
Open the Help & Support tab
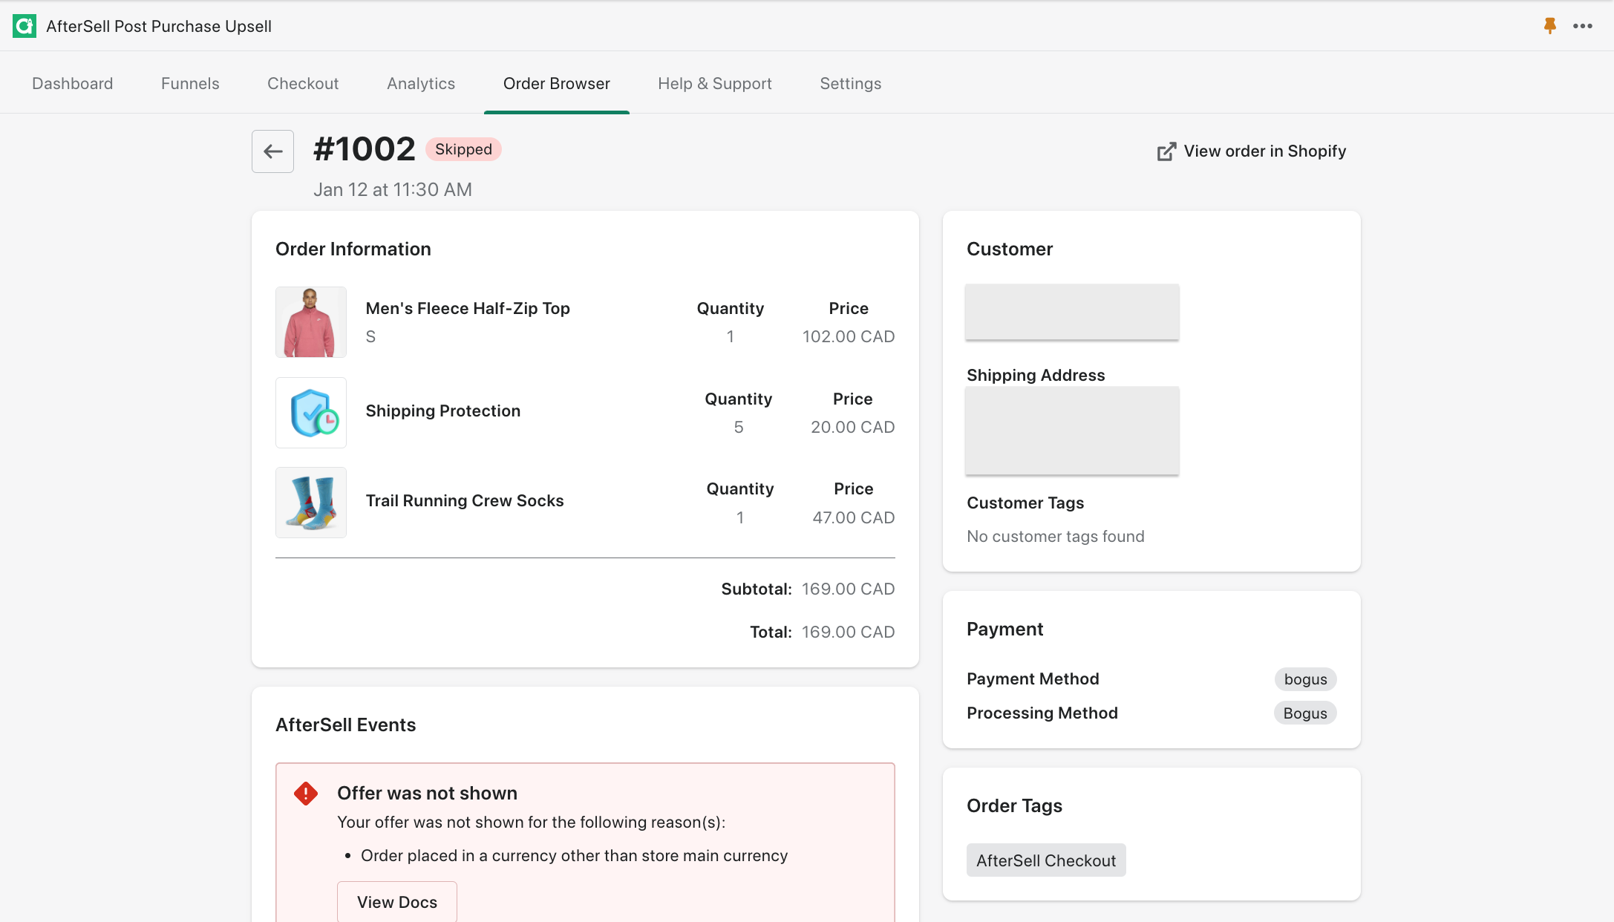[x=714, y=84]
